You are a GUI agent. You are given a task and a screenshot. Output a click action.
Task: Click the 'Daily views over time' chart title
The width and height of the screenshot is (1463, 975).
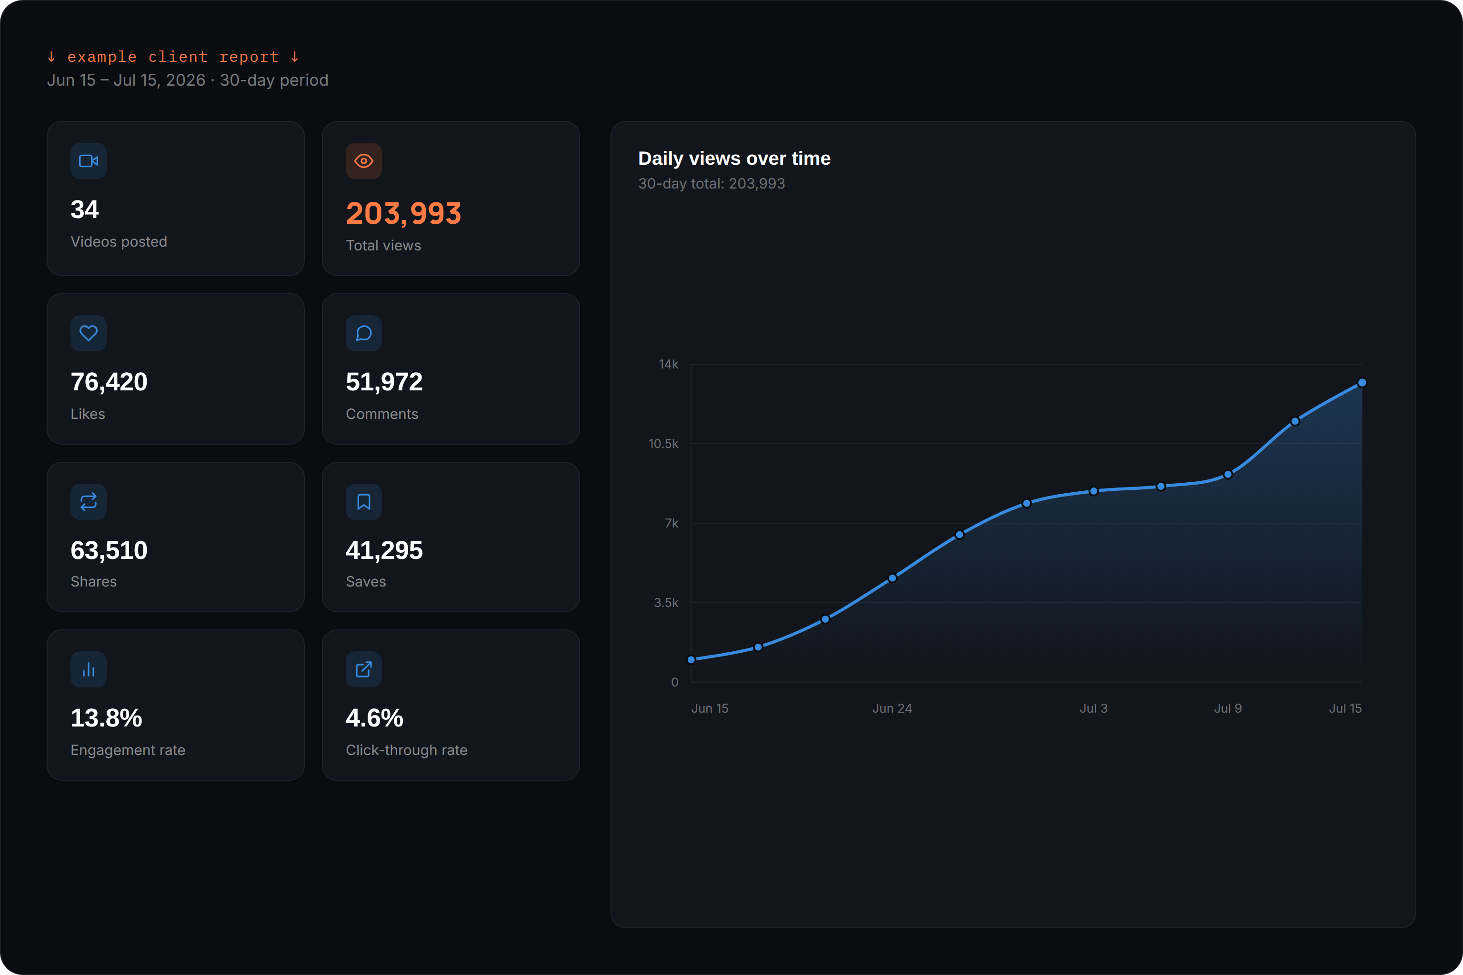pyautogui.click(x=734, y=159)
